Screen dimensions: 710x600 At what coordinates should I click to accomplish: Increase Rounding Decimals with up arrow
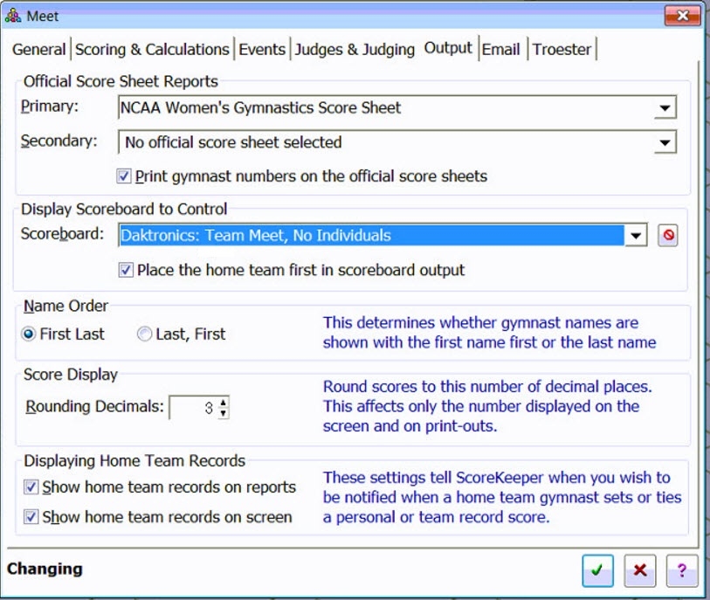(x=224, y=403)
